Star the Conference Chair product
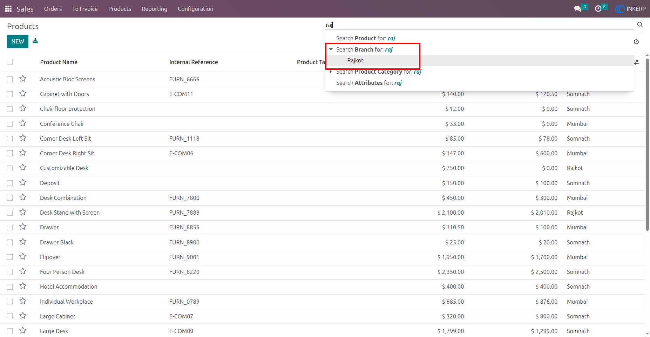 pyautogui.click(x=23, y=123)
